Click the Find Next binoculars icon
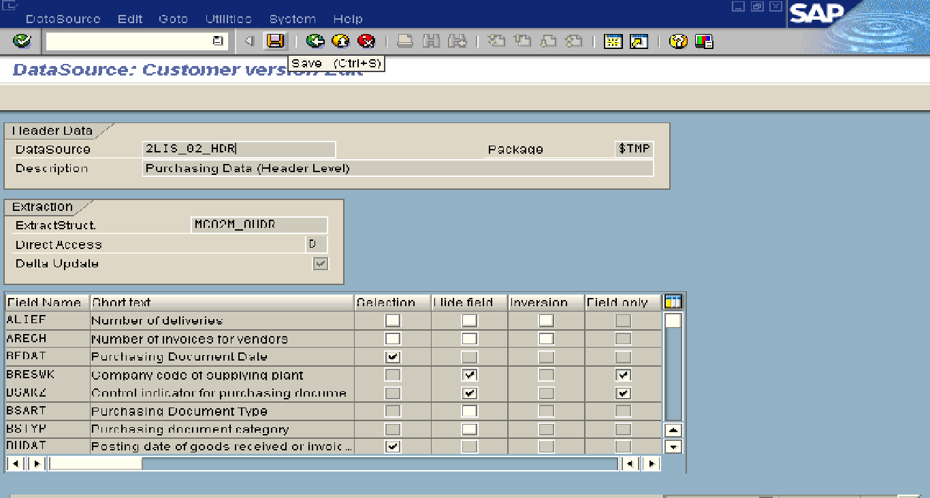This screenshot has height=498, width=930. coord(457,41)
